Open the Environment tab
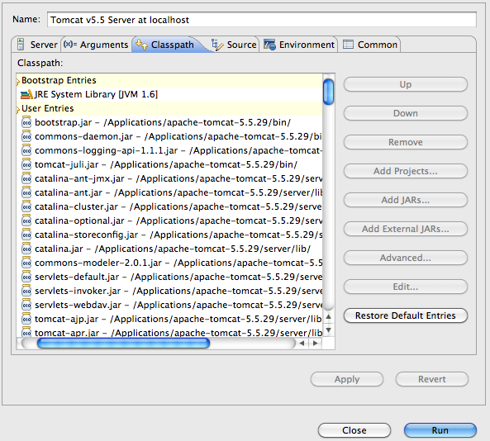Image resolution: width=490 pixels, height=441 pixels. [299, 45]
